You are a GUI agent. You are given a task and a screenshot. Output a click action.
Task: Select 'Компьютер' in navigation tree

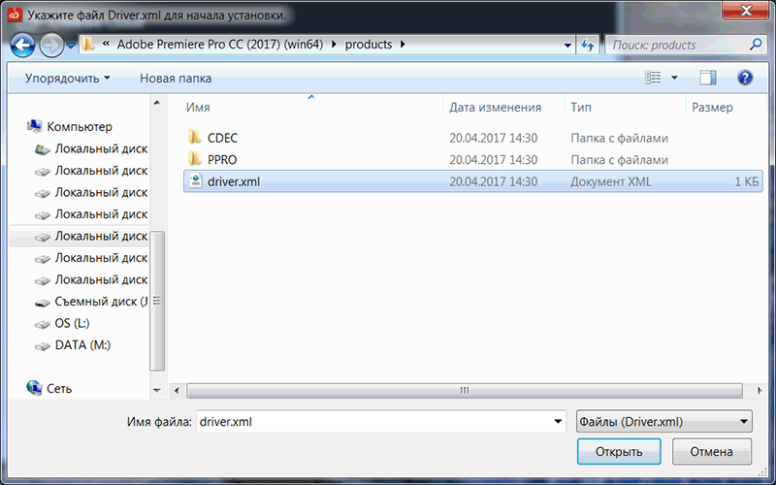coord(80,127)
